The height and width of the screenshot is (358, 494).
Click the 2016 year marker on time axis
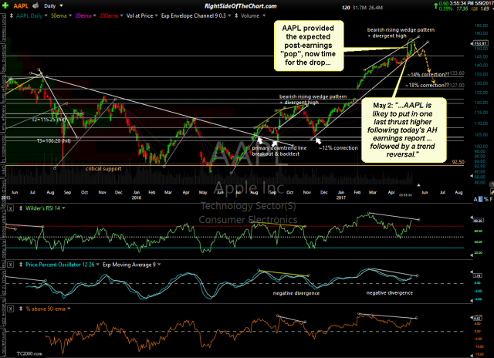[x=137, y=198]
